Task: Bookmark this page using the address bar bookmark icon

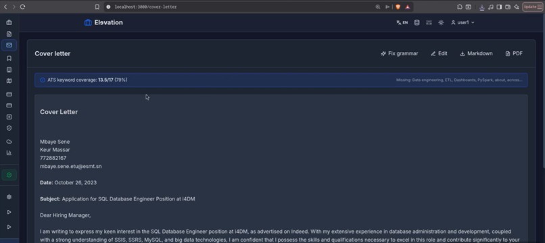Action: coord(97,7)
